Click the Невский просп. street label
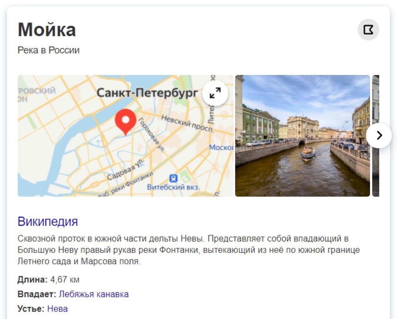Image resolution: width=398 pixels, height=319 pixels. (188, 123)
